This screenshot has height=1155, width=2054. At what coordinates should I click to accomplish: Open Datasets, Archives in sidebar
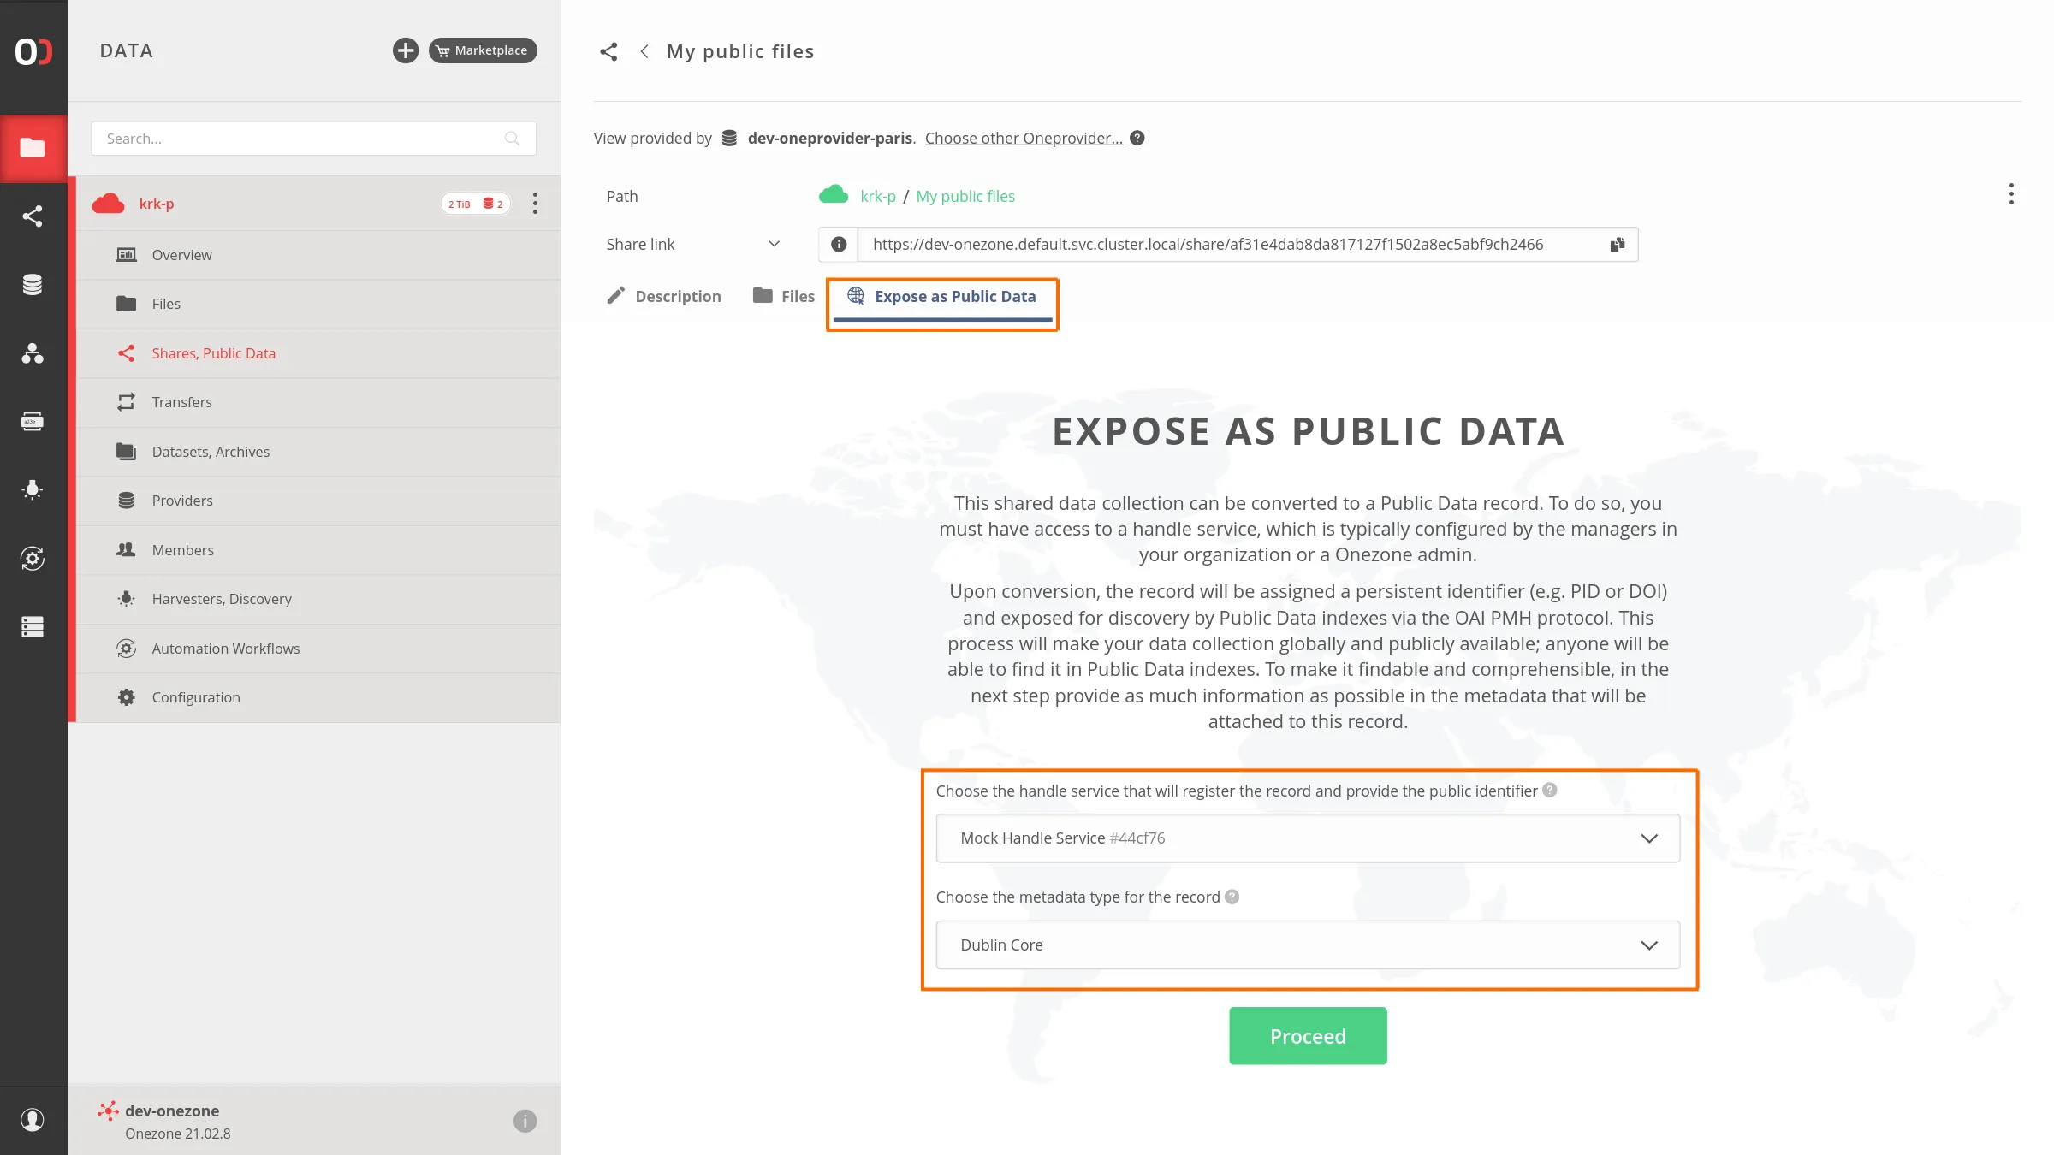point(211,452)
